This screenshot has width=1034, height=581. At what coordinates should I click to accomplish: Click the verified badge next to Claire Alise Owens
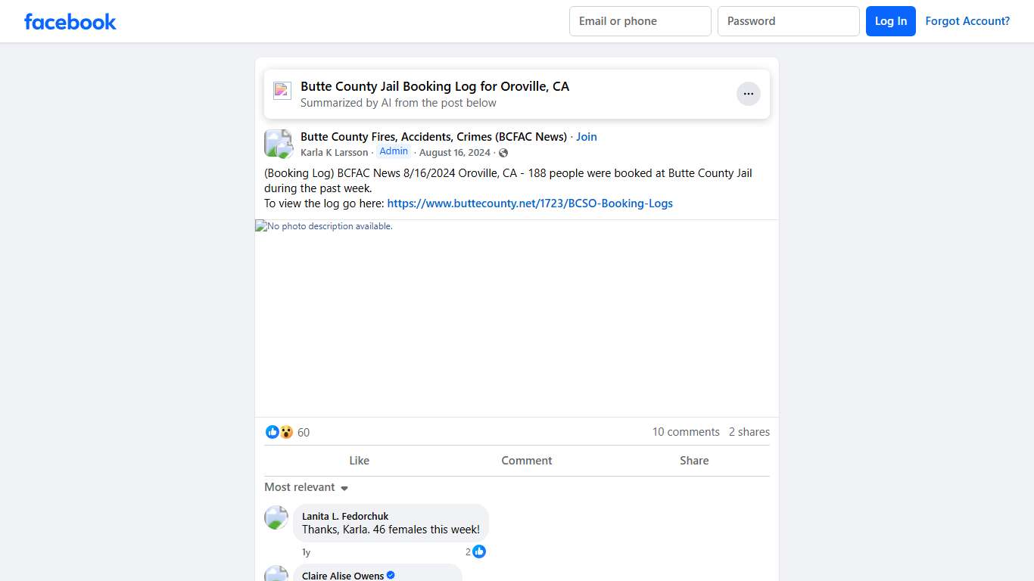click(391, 575)
